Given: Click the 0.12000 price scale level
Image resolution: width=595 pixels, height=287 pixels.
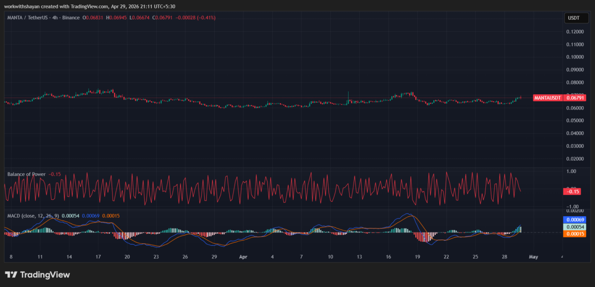Looking at the screenshot, I should click(x=574, y=32).
